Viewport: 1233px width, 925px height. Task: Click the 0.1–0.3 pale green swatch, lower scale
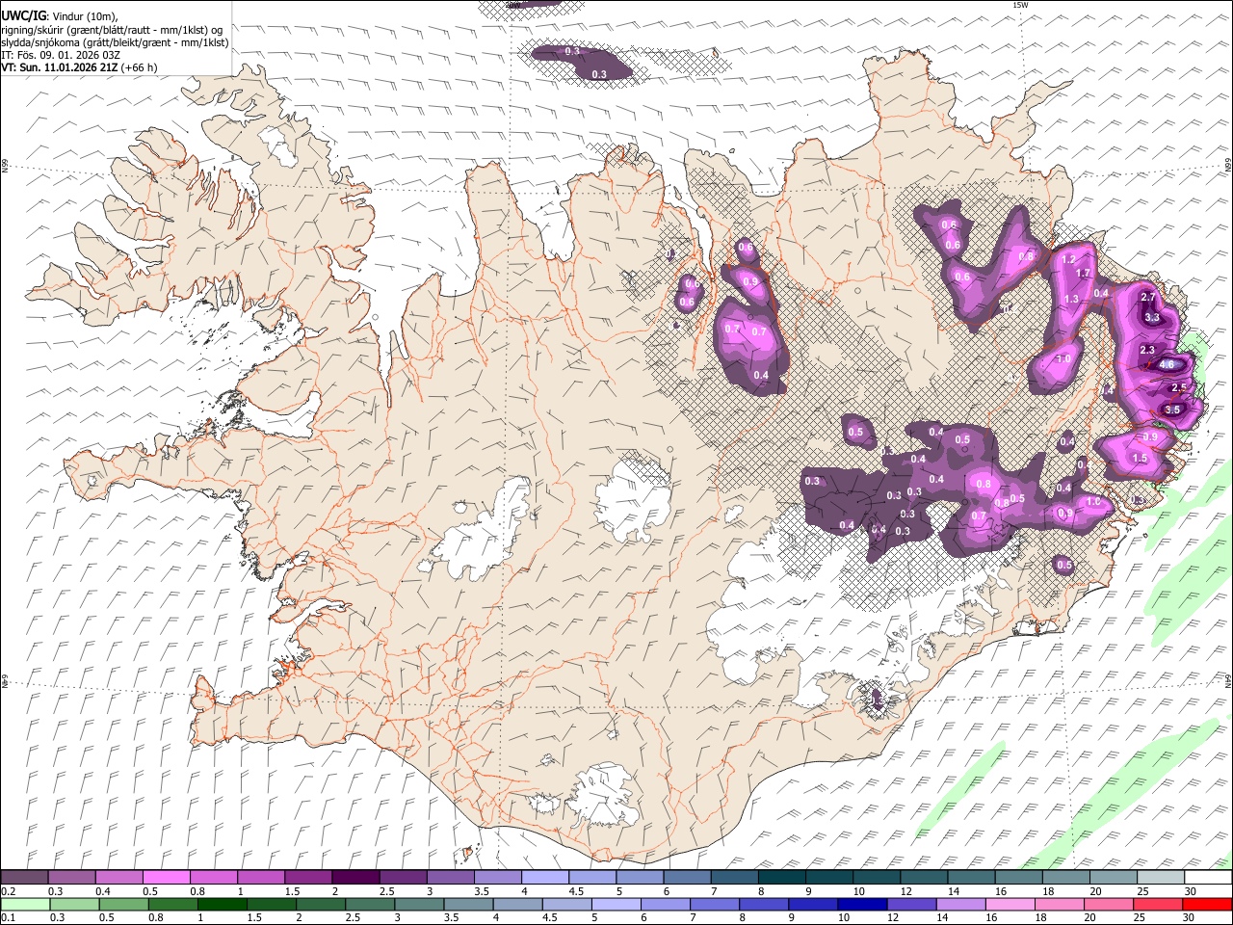(x=25, y=904)
